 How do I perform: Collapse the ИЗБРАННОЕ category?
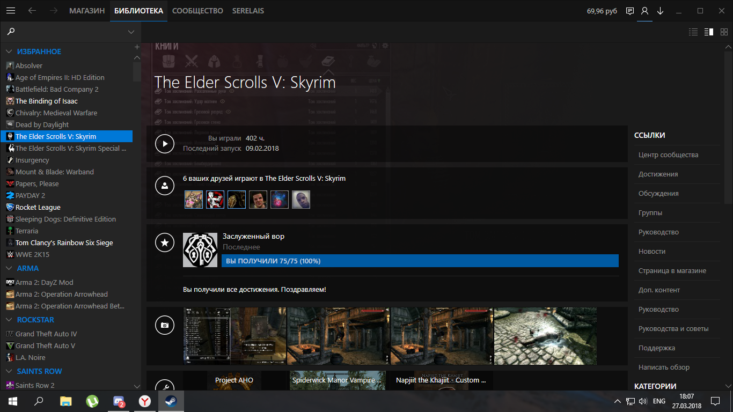(x=9, y=51)
